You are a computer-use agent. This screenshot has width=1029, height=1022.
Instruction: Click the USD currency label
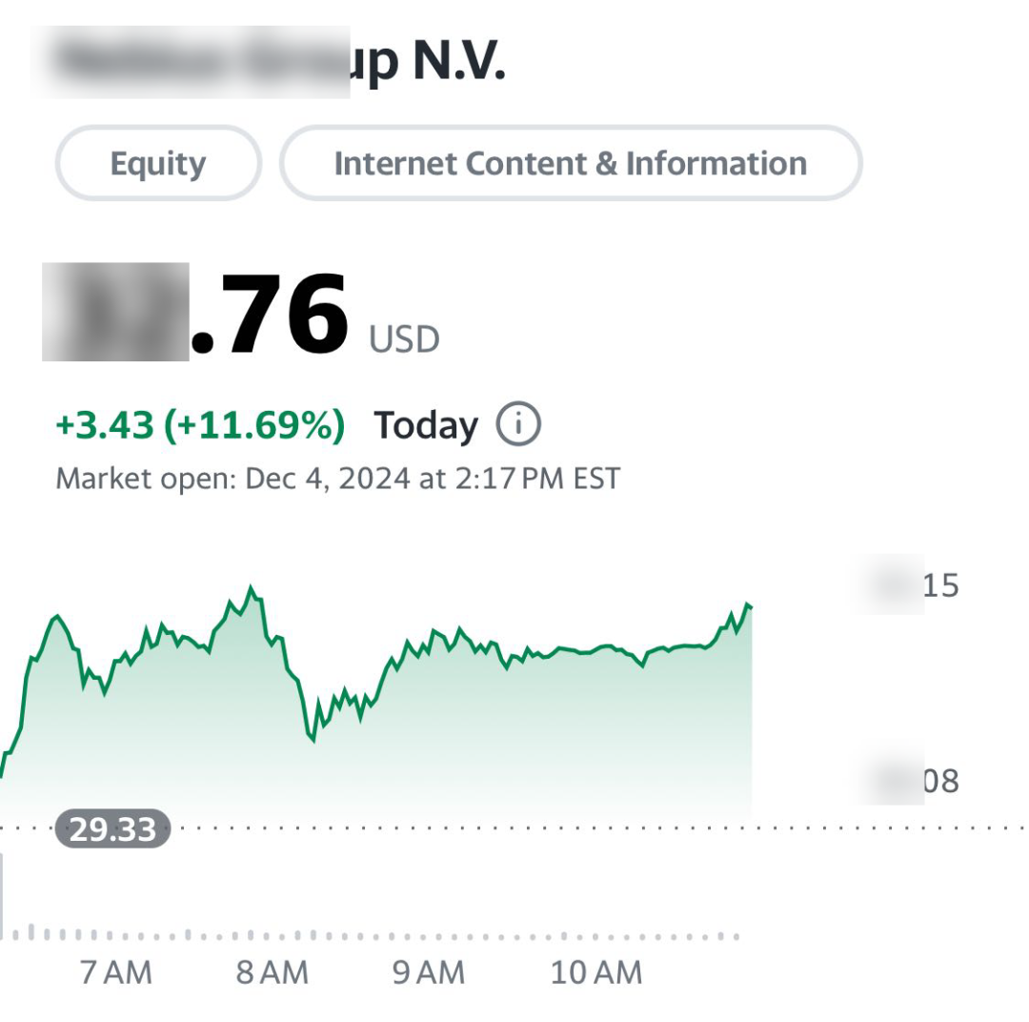click(404, 339)
